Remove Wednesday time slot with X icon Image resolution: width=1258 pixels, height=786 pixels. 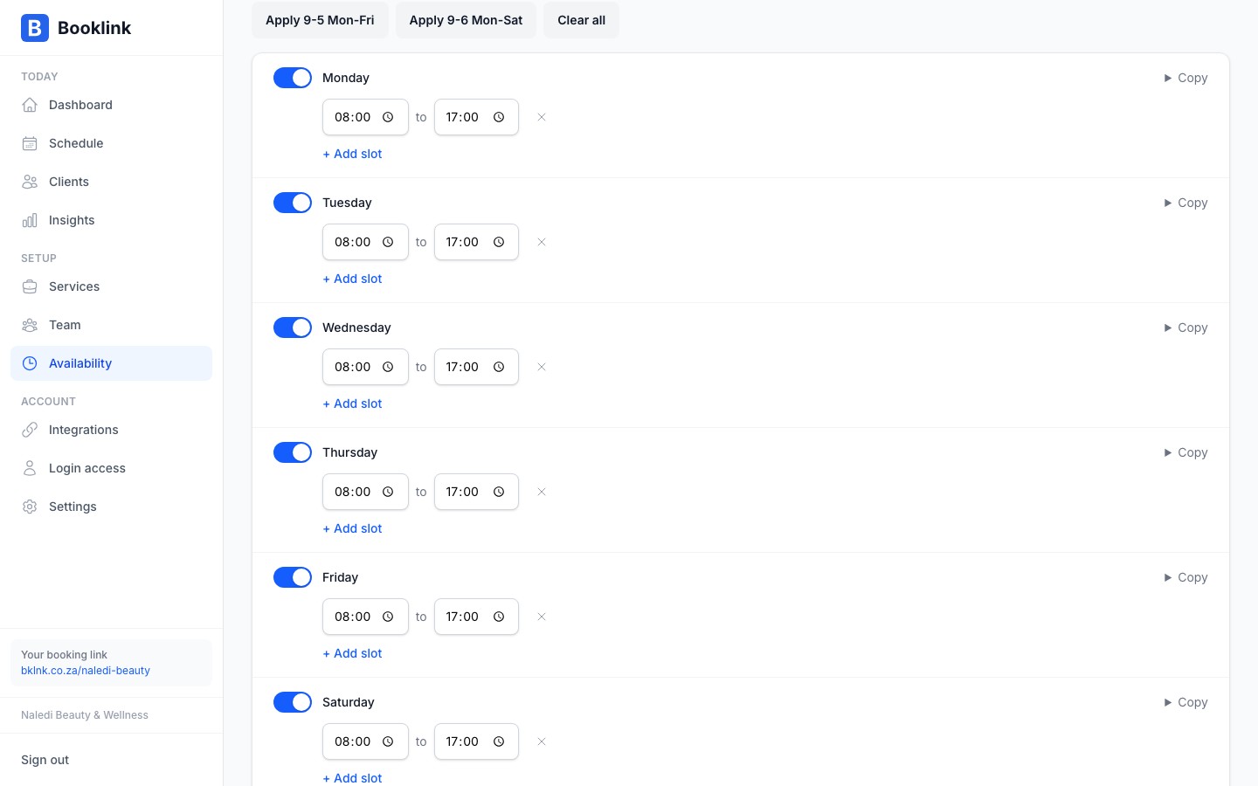click(x=542, y=367)
